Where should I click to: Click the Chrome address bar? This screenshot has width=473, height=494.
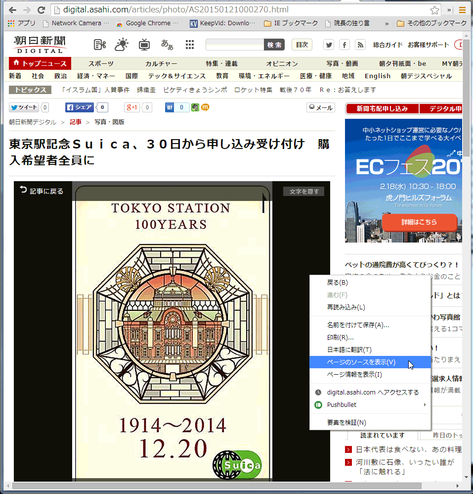pyautogui.click(x=242, y=10)
